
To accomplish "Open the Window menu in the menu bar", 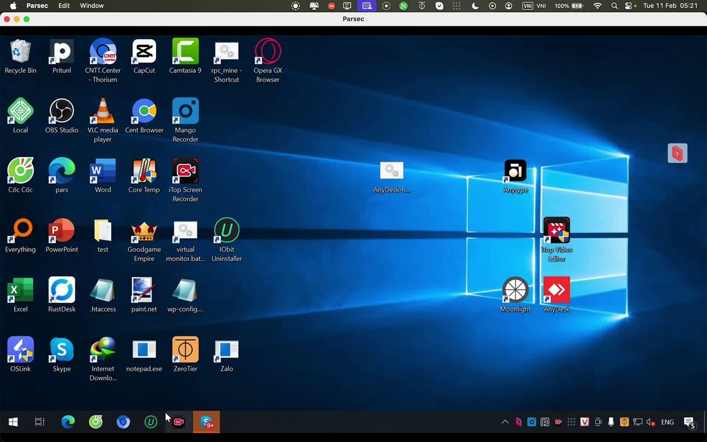I will coord(91,6).
